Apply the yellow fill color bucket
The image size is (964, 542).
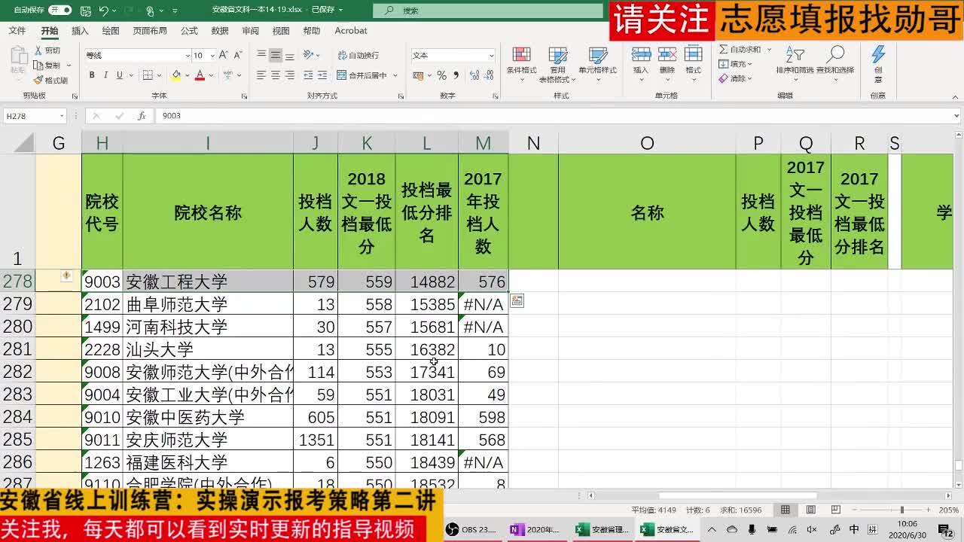point(175,75)
